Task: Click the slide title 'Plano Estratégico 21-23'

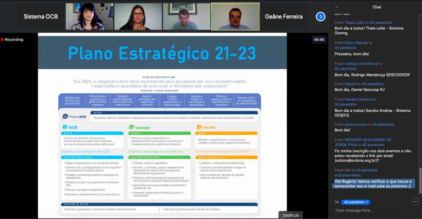Action: point(162,53)
